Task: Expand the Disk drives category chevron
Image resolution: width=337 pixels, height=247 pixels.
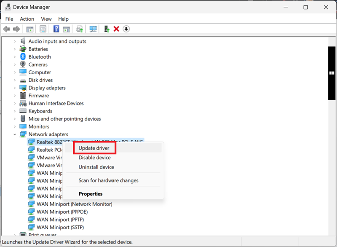Action: pyautogui.click(x=15, y=80)
